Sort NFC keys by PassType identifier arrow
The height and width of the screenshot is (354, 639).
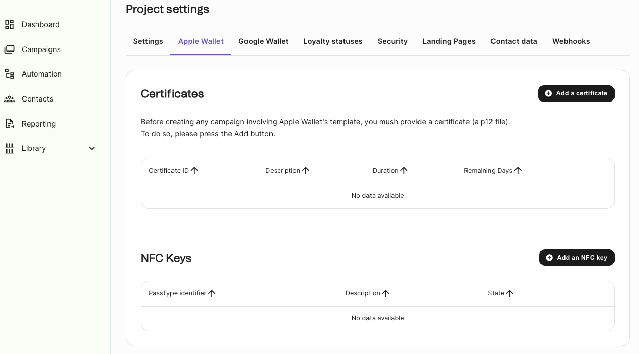(212, 293)
